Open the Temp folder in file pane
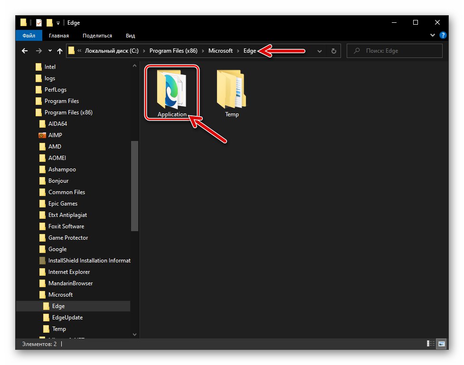The image size is (464, 365). click(x=231, y=94)
